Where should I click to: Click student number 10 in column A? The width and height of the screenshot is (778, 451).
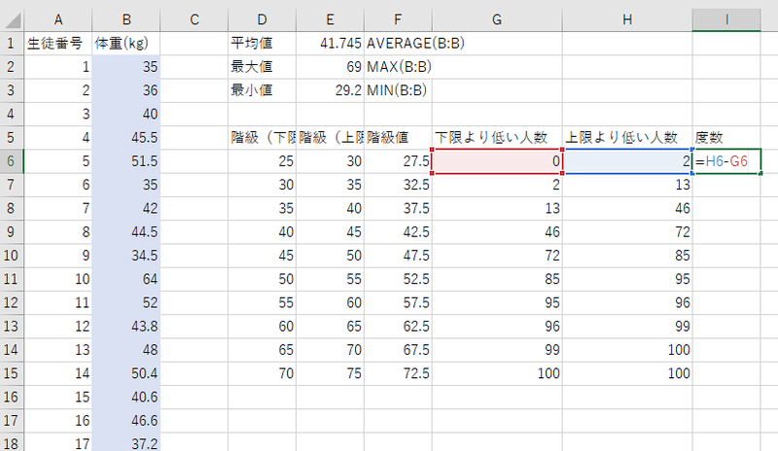coord(58,279)
